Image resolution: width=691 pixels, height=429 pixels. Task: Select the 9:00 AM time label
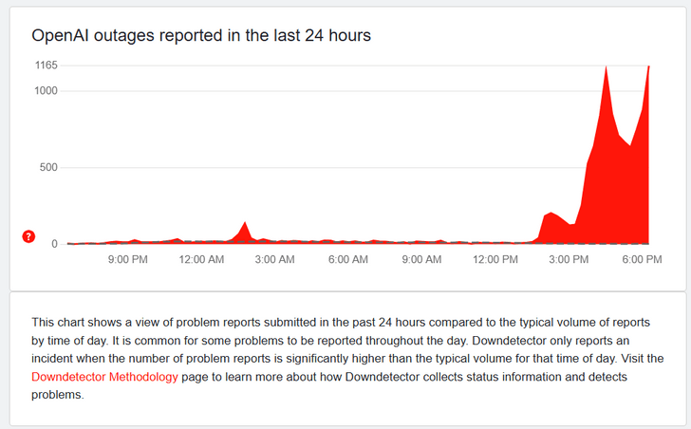point(421,259)
